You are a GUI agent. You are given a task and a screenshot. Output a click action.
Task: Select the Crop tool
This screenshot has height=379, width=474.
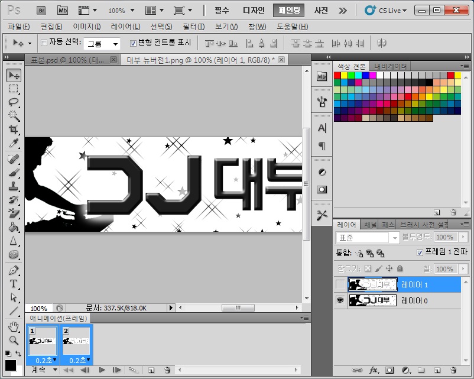pos(14,129)
